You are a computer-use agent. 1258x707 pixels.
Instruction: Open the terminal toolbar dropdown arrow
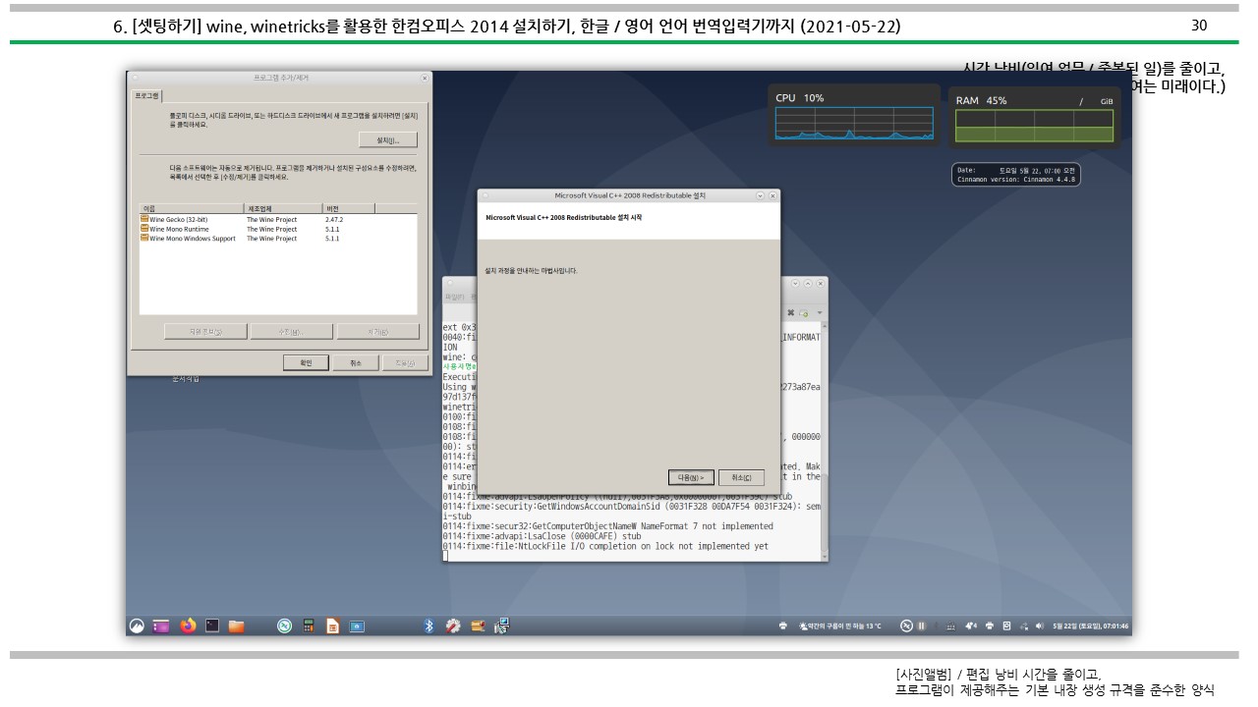click(820, 312)
